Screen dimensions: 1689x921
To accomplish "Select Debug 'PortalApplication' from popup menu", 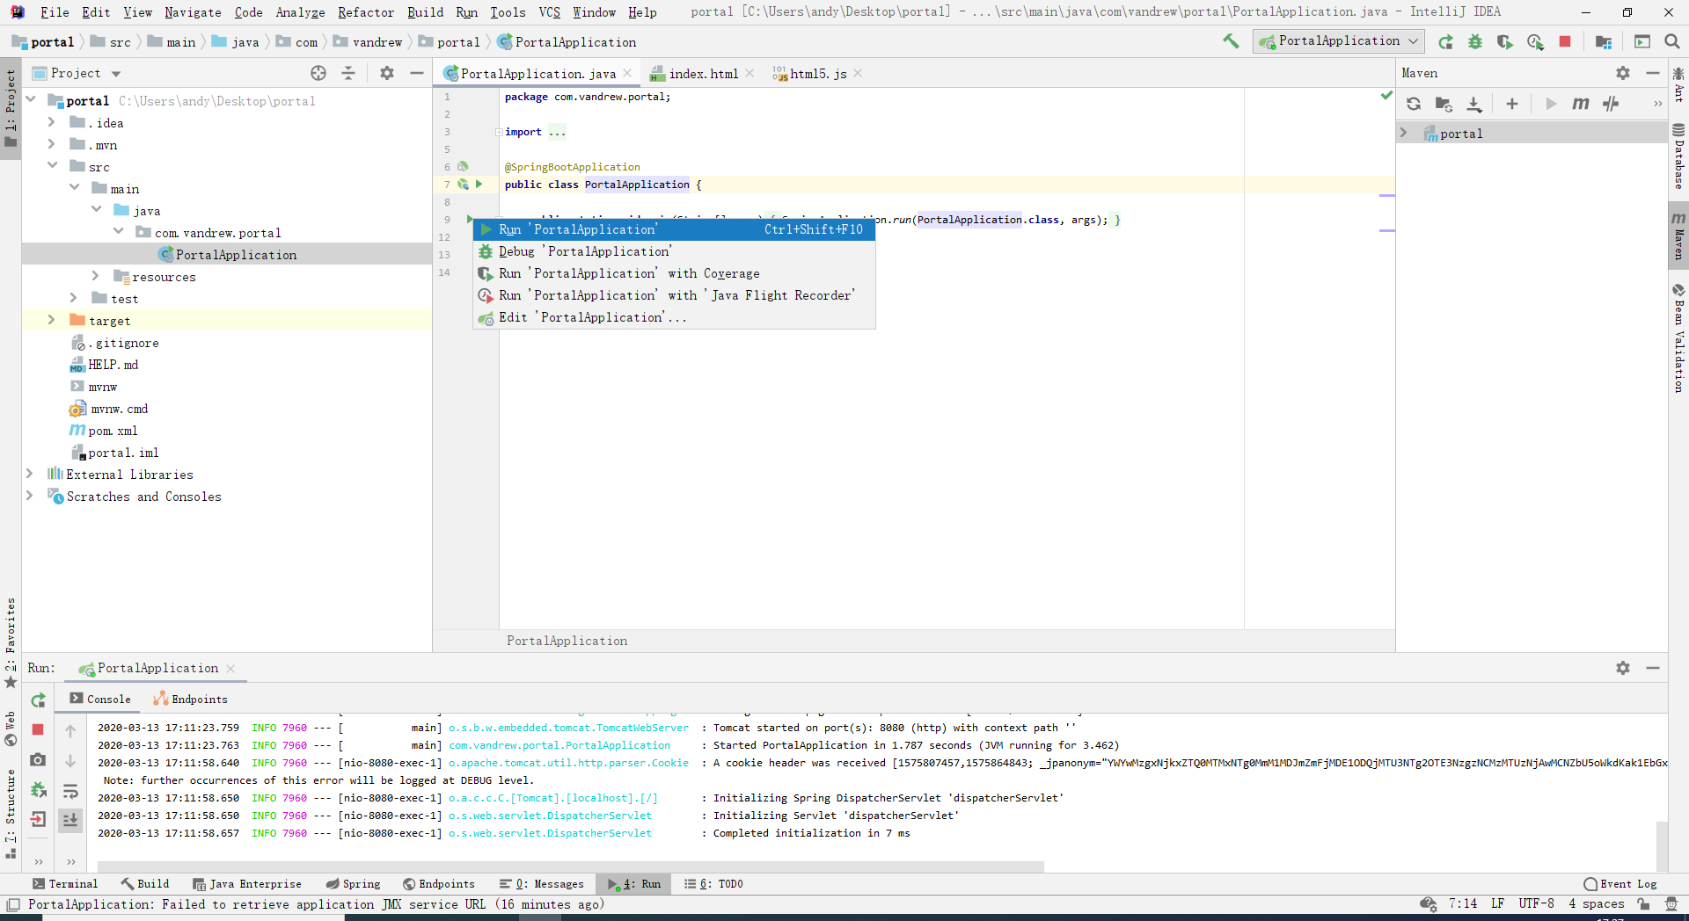I will 674,251.
